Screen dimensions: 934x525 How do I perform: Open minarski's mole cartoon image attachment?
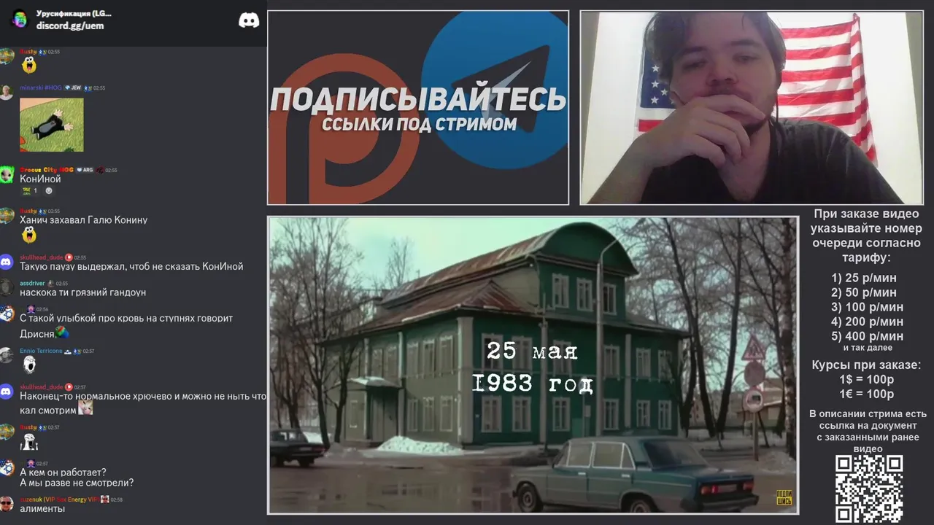click(51, 125)
